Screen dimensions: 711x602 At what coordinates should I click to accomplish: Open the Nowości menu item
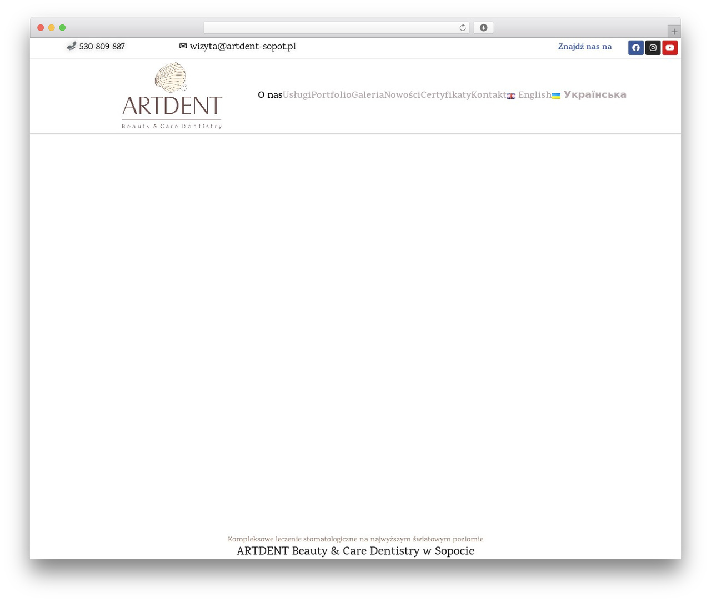(x=402, y=95)
